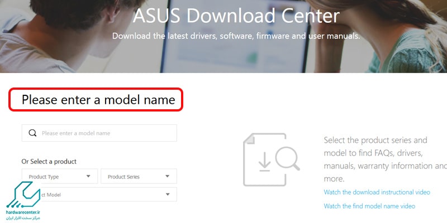Open 'Watch the find model name video' link

coord(369,206)
